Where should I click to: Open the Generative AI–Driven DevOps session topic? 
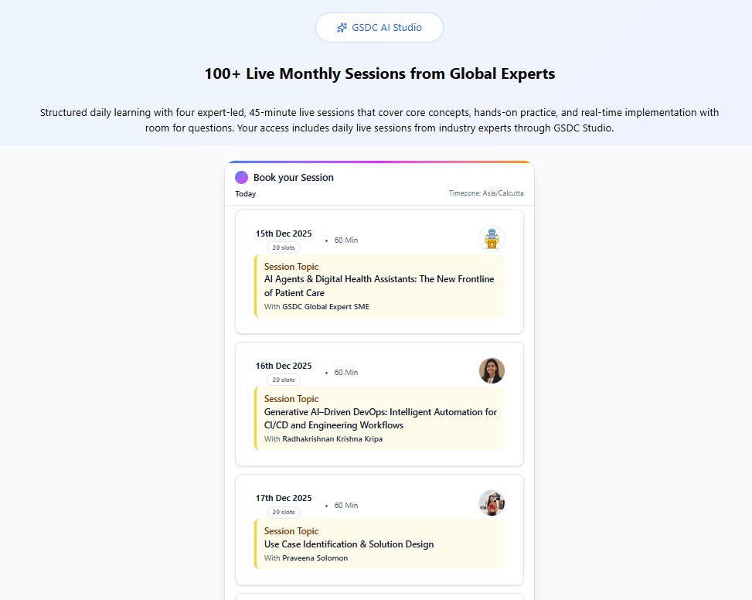pos(380,418)
